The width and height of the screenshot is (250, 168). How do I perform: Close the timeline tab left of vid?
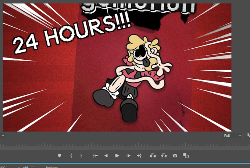19,167
